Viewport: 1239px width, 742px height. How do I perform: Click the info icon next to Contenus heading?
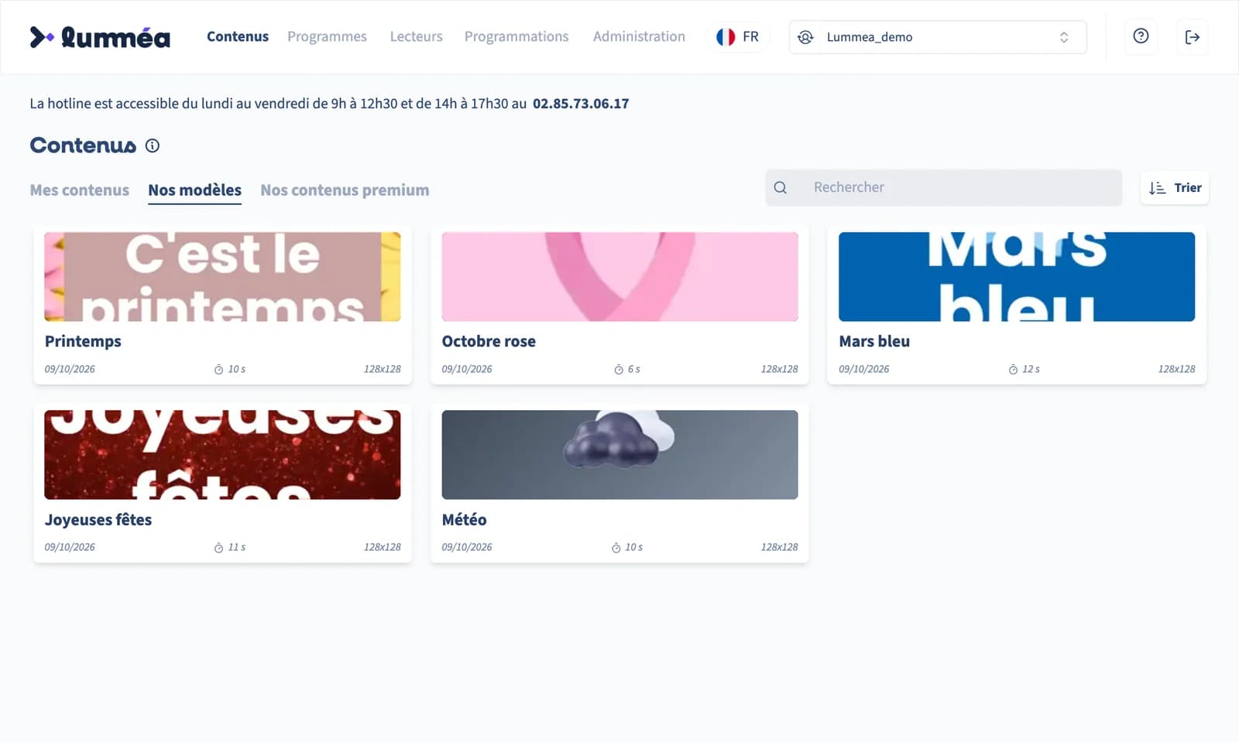[x=153, y=145]
